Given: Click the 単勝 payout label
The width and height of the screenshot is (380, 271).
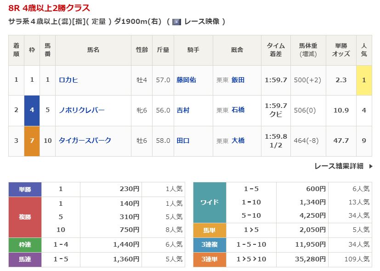Looking at the screenshot, I should (x=25, y=189).
